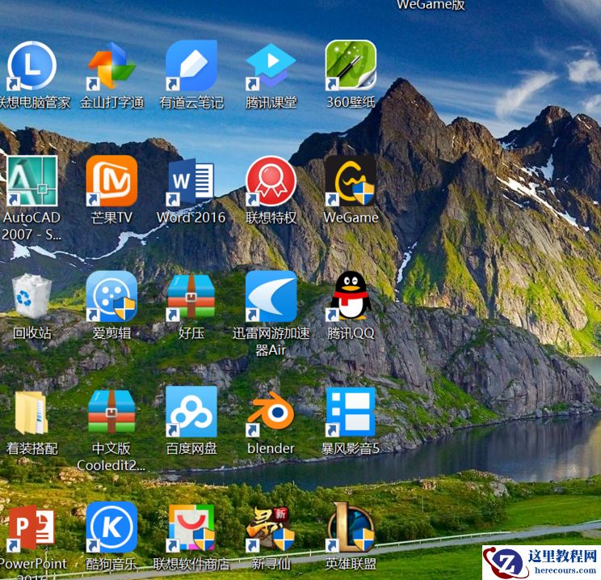Click the WeGame版 label at top
Viewport: 601px width, 580px height.
431,5
